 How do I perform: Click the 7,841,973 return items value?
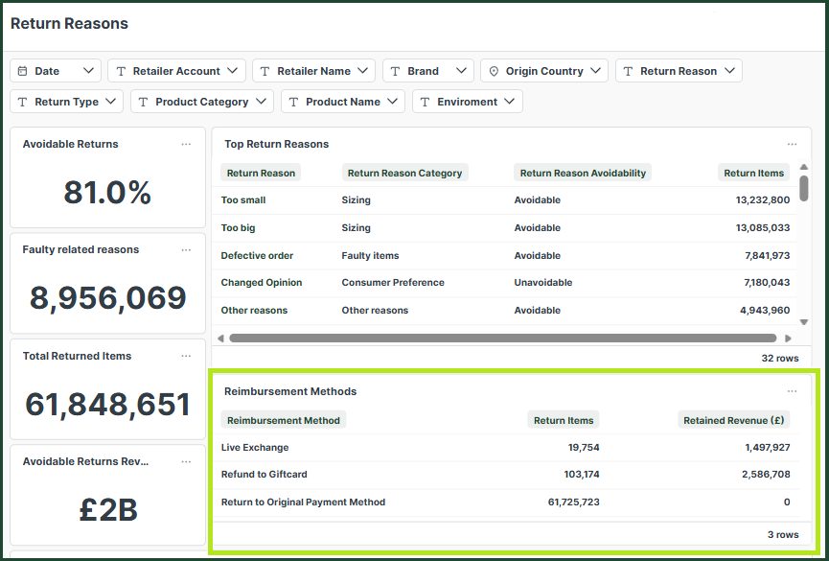(x=767, y=256)
